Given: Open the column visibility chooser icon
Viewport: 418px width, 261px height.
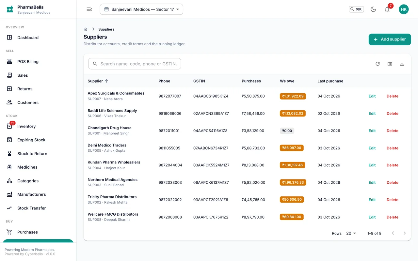Looking at the screenshot, I should point(390,64).
